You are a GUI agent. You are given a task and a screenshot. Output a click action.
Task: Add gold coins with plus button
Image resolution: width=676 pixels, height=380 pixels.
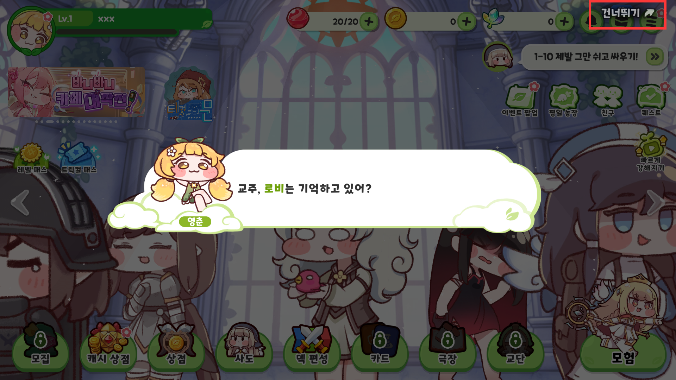click(x=467, y=21)
